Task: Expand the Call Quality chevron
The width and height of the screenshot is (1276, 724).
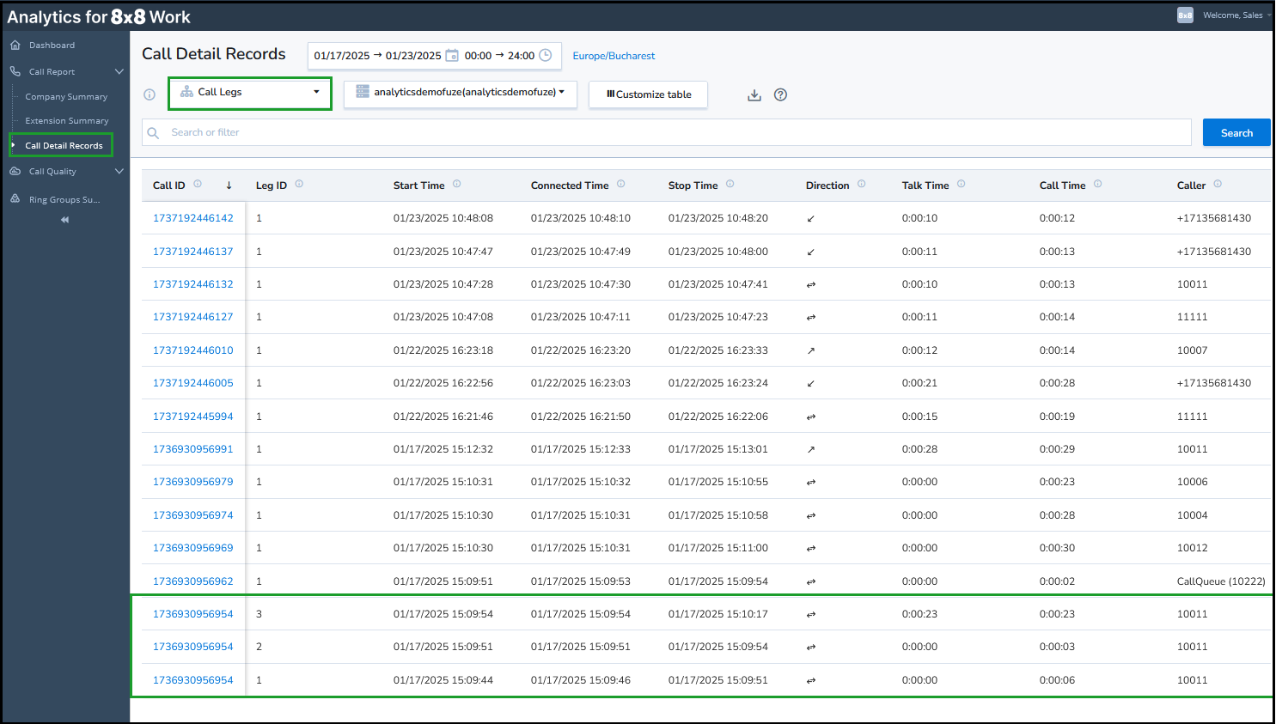Action: click(119, 171)
